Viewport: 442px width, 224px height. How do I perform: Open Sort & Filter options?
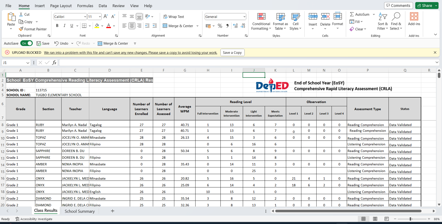(383, 22)
